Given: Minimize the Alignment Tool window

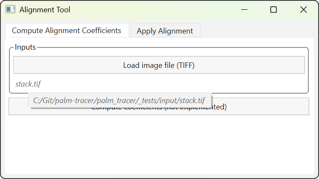Looking at the screenshot, I should pos(244,9).
